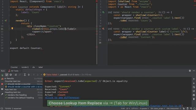Select Counter breadcrumb

click(14, 67)
